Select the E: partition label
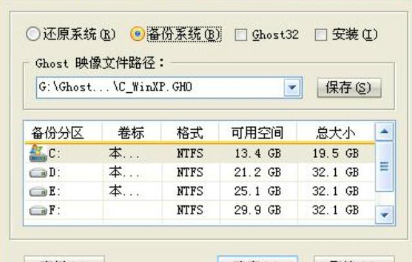The width and height of the screenshot is (412, 262). [55, 192]
